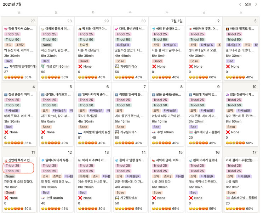Click the page icon on June 28 card

coord(43,29)
